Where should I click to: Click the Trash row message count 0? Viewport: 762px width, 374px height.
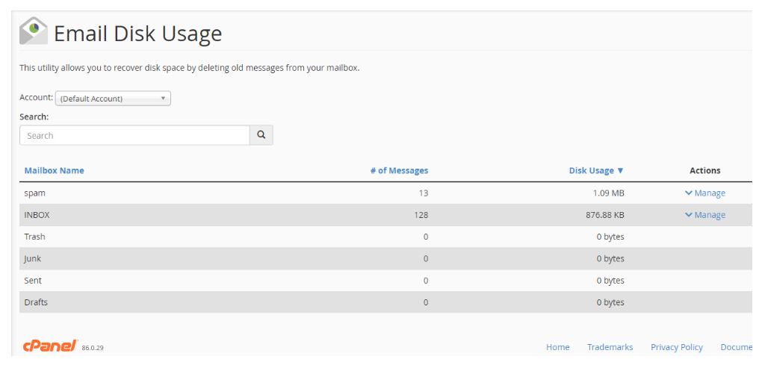[x=426, y=237]
